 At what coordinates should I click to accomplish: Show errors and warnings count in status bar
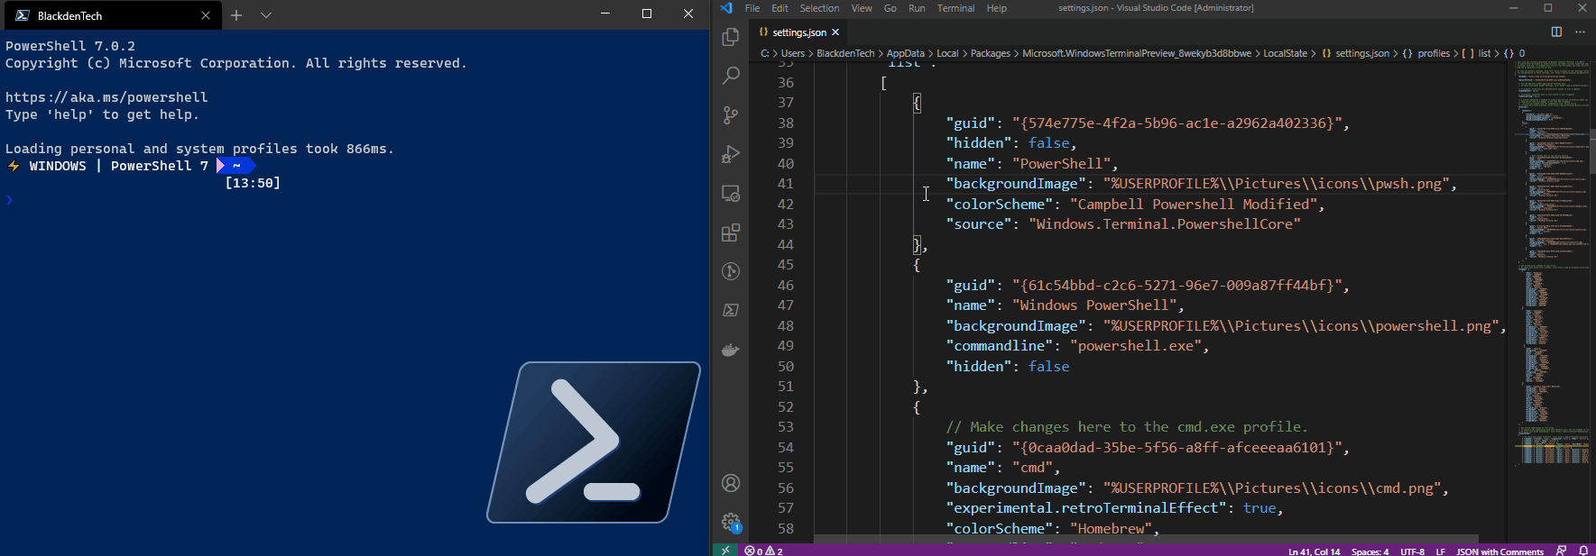763,551
